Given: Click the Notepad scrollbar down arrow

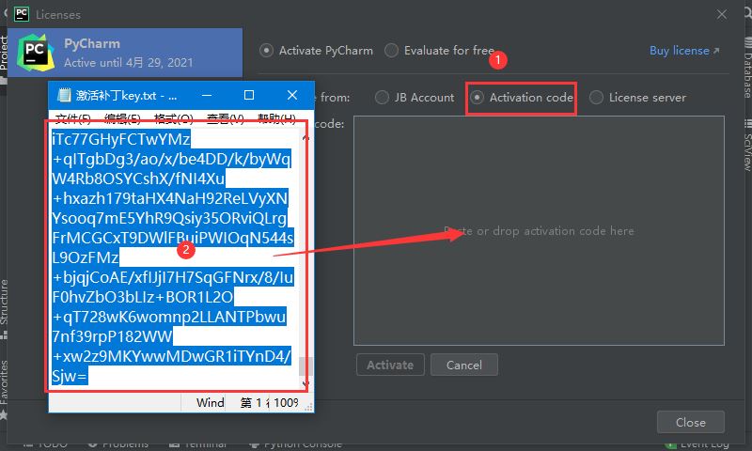Looking at the screenshot, I should (x=305, y=383).
